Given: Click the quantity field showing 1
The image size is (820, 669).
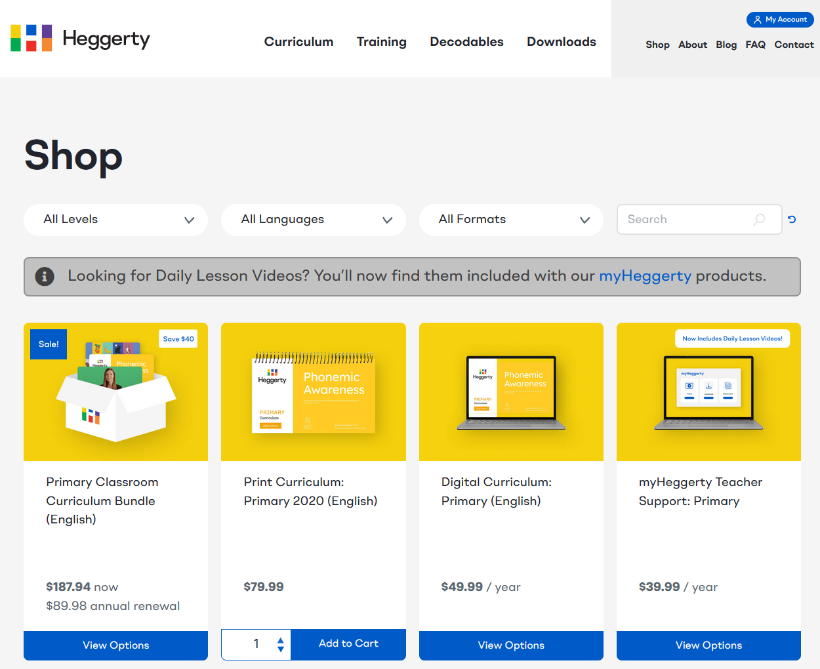Looking at the screenshot, I should (x=256, y=644).
